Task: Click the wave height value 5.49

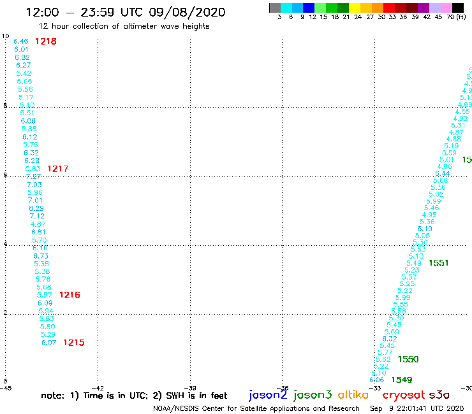Action: click(x=414, y=263)
